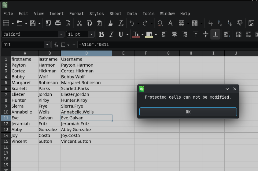The height and width of the screenshot is (171, 258).
Task: Close the protected cells dialog window
Action: point(235,89)
